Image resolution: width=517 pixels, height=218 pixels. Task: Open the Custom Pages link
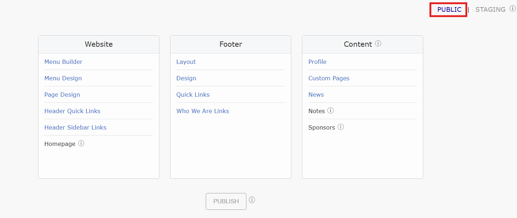tap(329, 78)
